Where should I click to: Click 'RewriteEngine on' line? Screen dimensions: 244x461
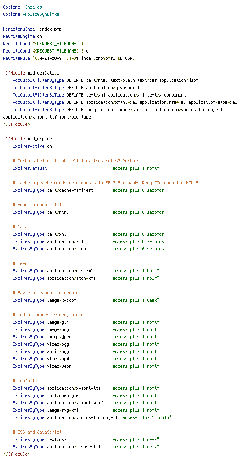[22, 36]
